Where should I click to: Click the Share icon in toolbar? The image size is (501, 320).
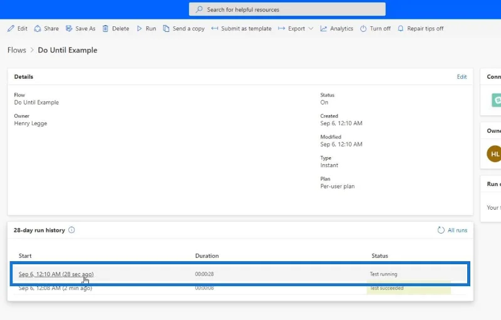(38, 28)
